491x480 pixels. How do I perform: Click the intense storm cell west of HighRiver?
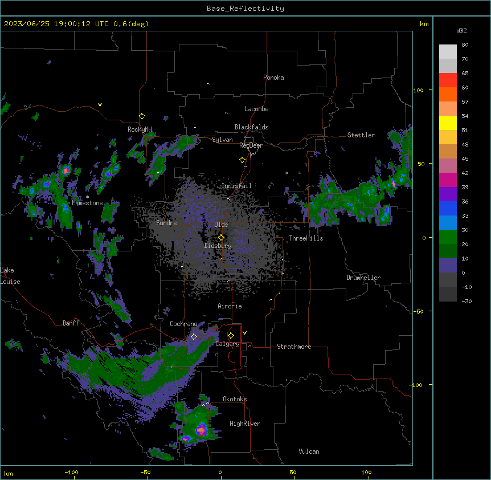point(201,430)
